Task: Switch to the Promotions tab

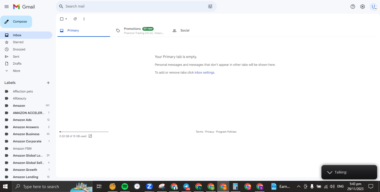Action: [140, 30]
